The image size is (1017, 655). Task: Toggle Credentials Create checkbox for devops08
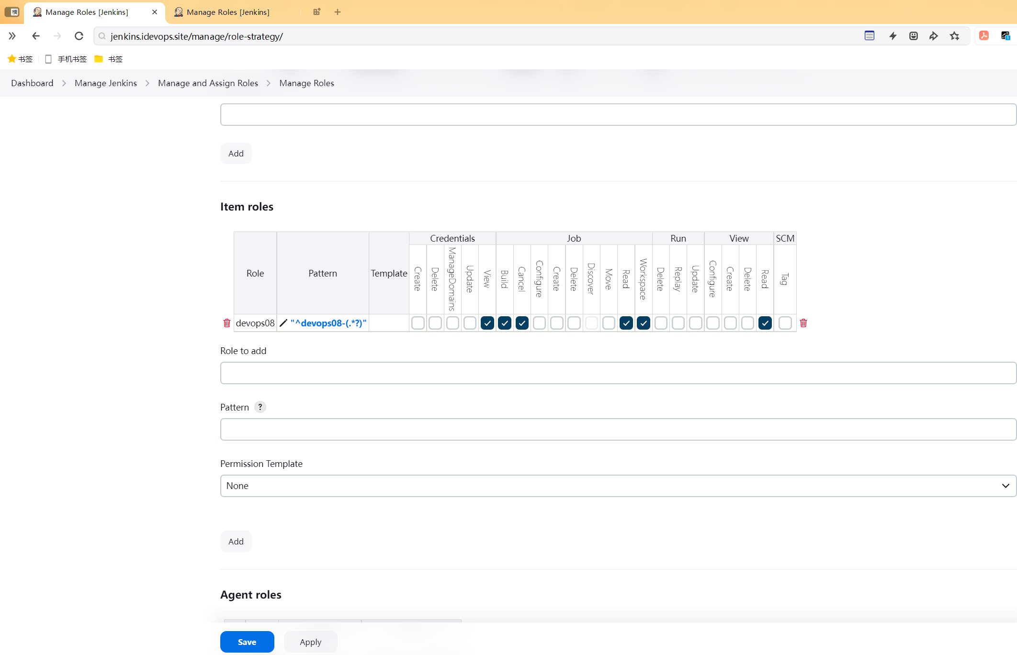418,323
